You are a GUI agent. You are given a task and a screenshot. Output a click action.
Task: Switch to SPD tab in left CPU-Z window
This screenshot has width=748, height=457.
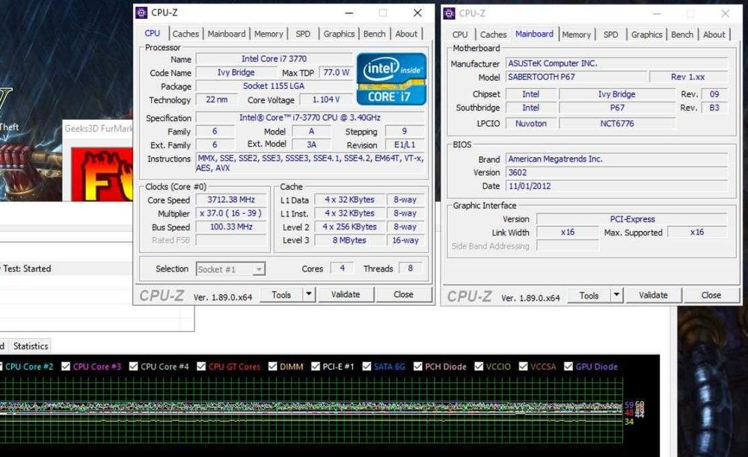(303, 34)
